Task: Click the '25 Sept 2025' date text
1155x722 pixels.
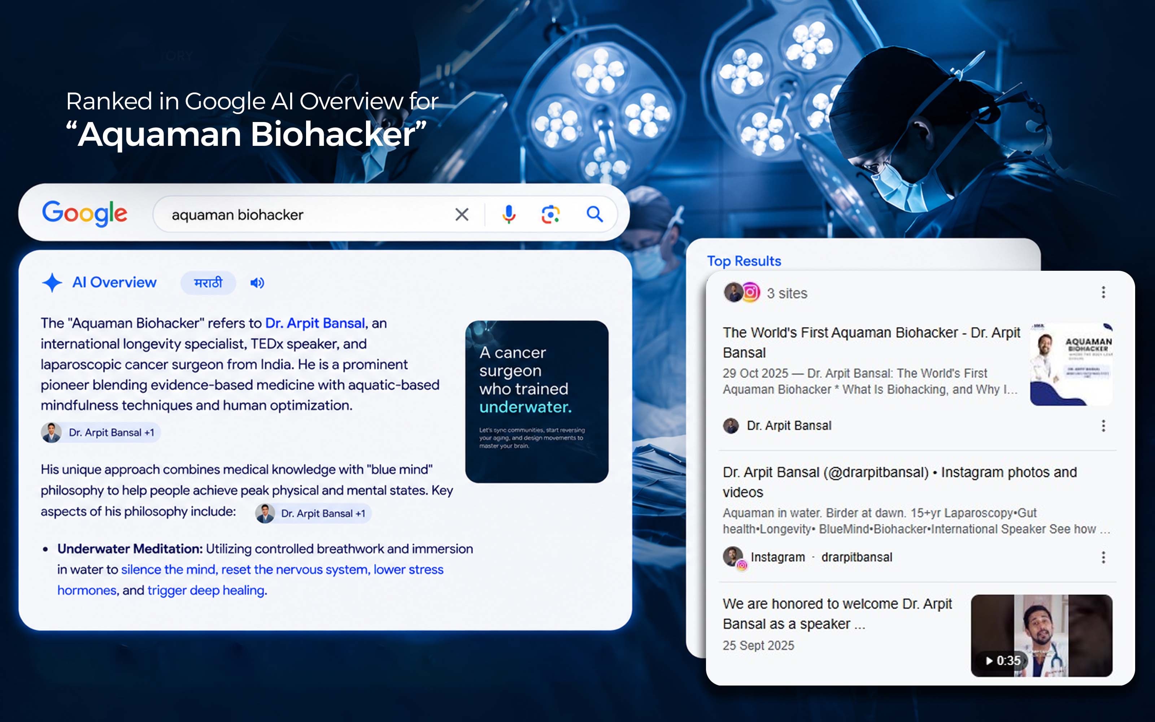Action: (758, 645)
